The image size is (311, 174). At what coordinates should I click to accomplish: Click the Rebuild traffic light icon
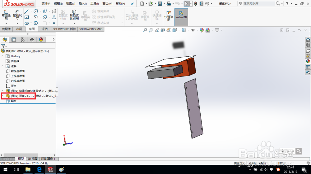[x=196, y=3]
